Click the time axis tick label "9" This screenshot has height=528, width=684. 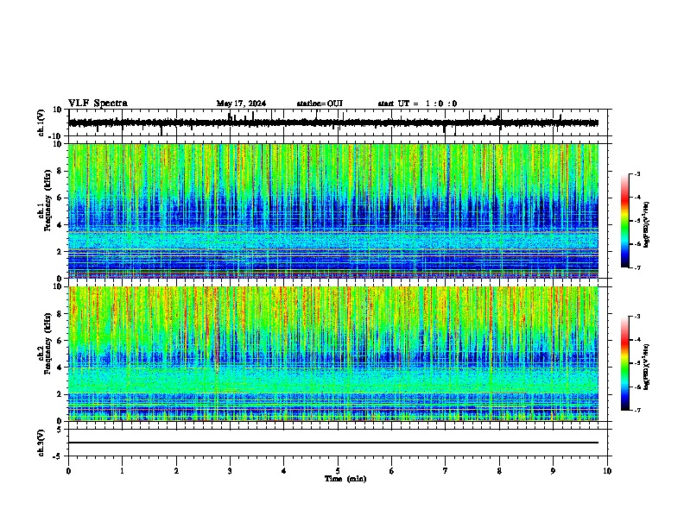click(553, 471)
